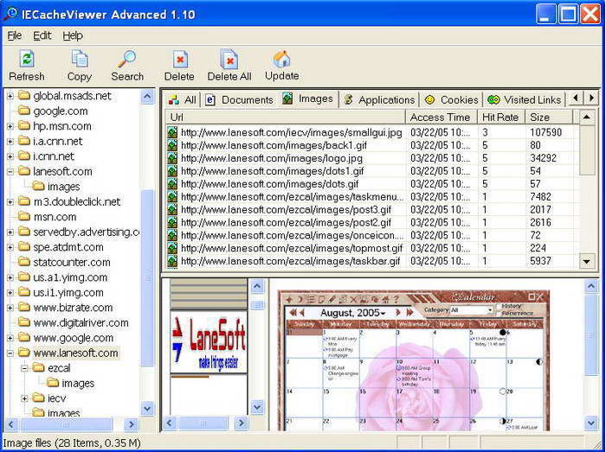Click the folder icon for msn.com

[x=24, y=216]
